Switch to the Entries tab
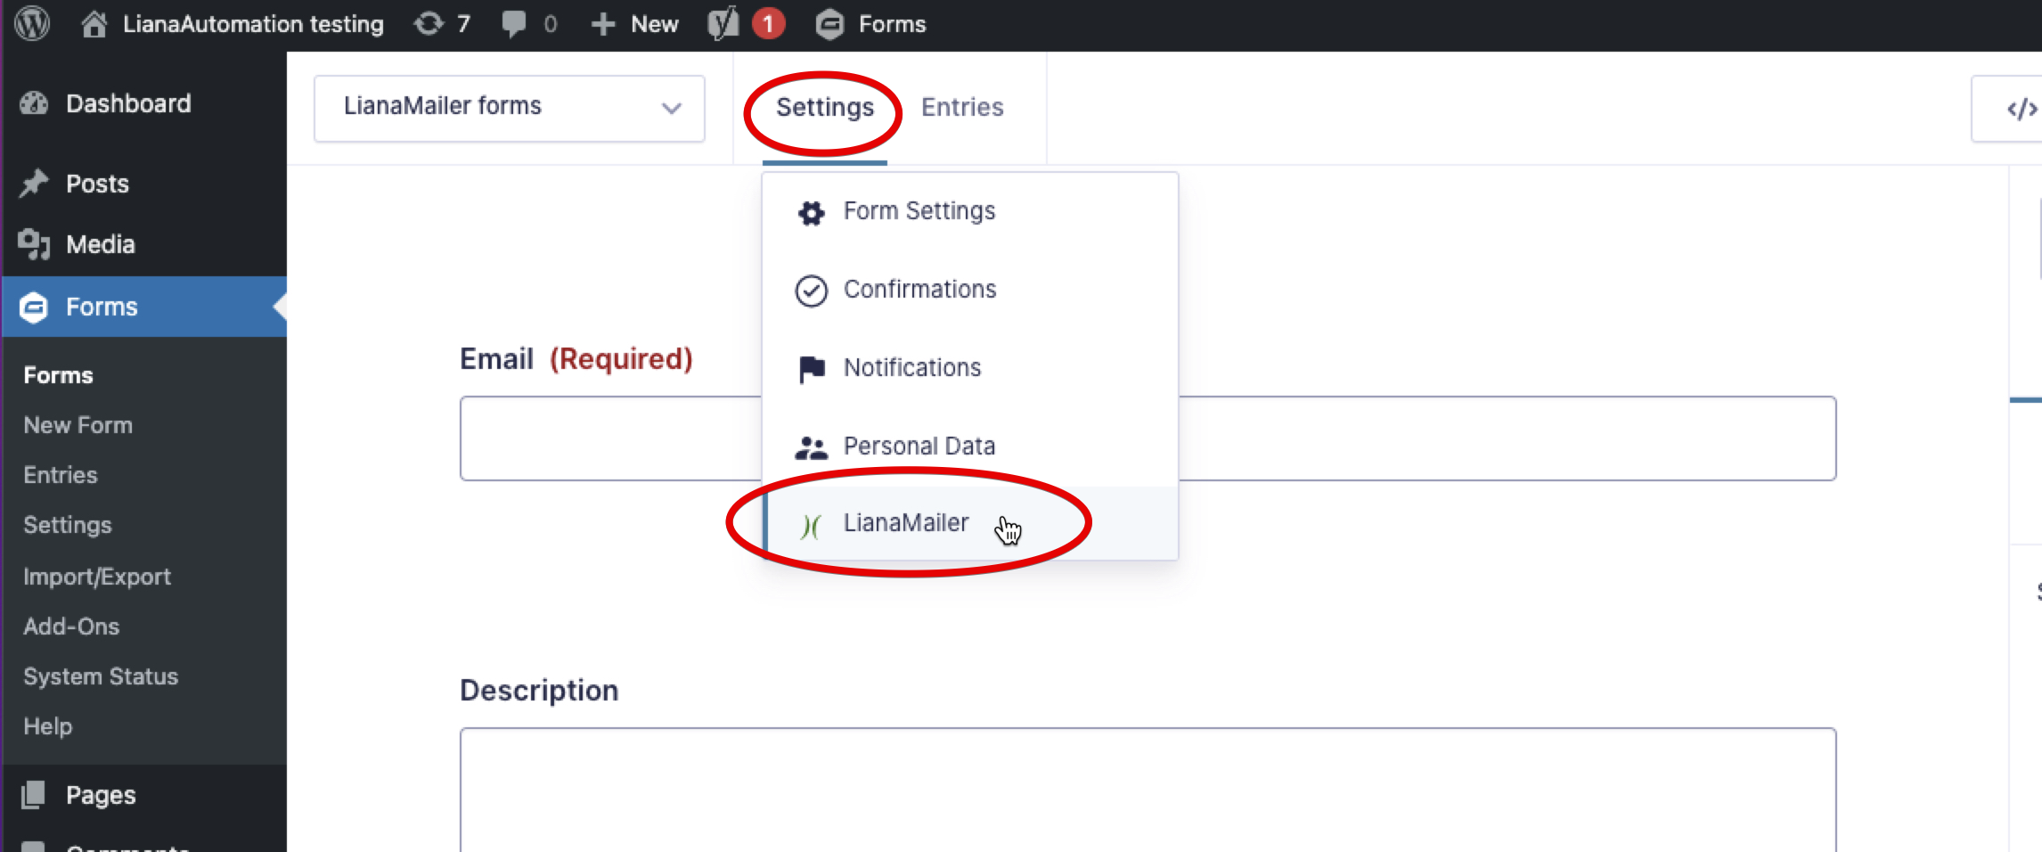Screen dimensions: 2042x852 tap(962, 107)
